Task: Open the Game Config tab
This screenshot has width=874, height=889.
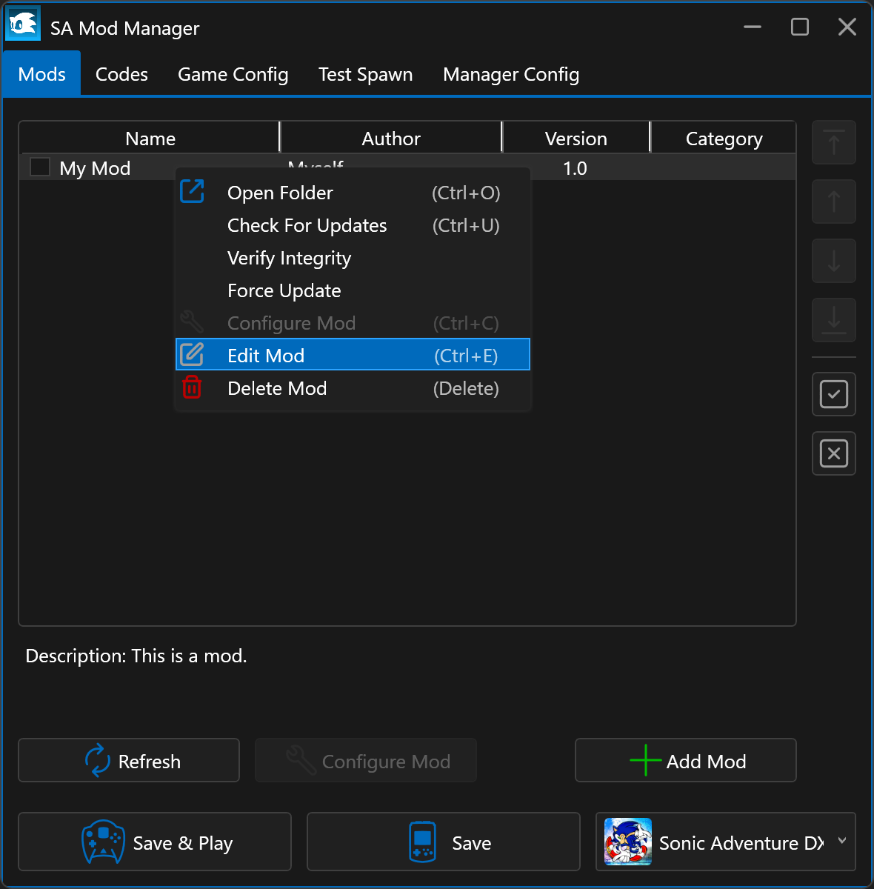Action: pyautogui.click(x=233, y=74)
